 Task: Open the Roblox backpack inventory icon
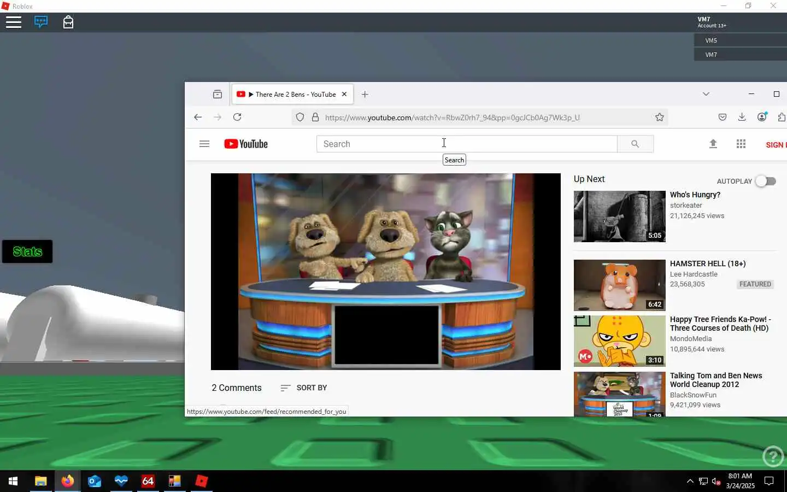[x=68, y=22]
